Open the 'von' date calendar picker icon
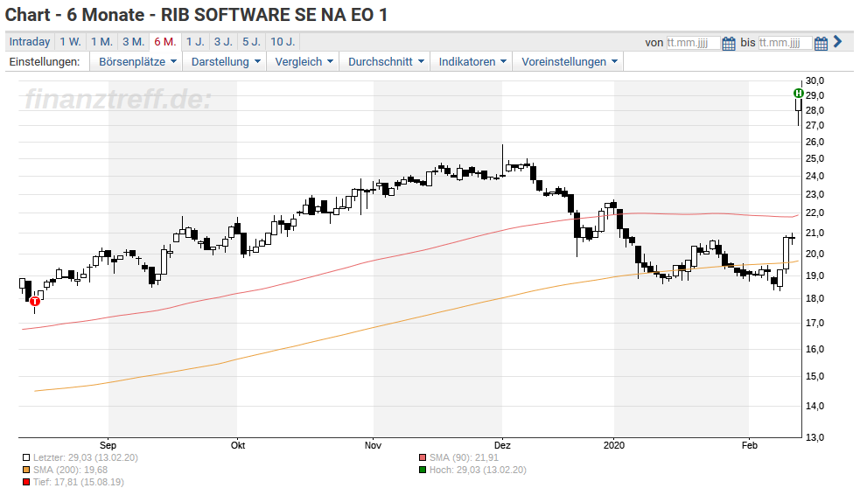The width and height of the screenshot is (860, 495). click(x=729, y=44)
